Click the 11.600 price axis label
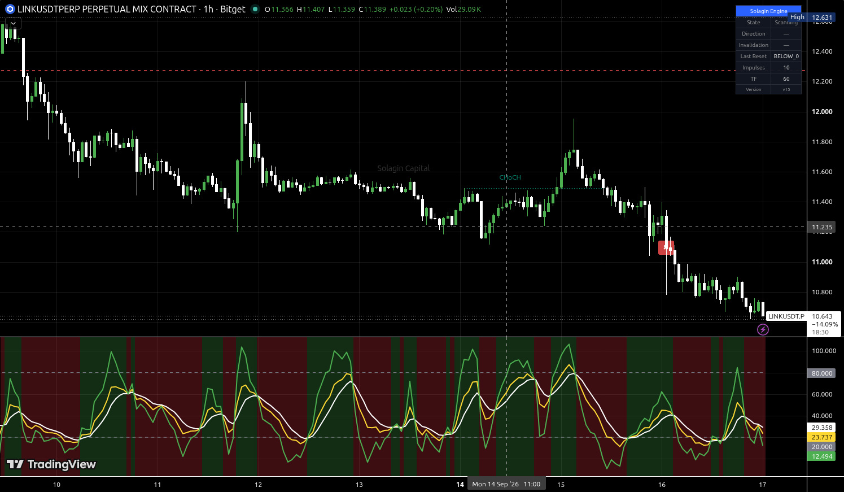This screenshot has width=844, height=492. pyautogui.click(x=822, y=172)
